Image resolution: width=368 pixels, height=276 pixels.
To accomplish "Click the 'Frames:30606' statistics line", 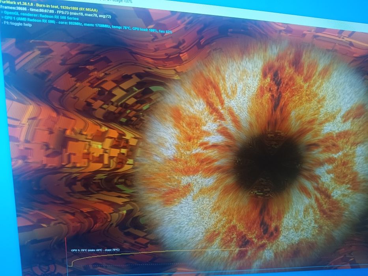I will click(55, 12).
